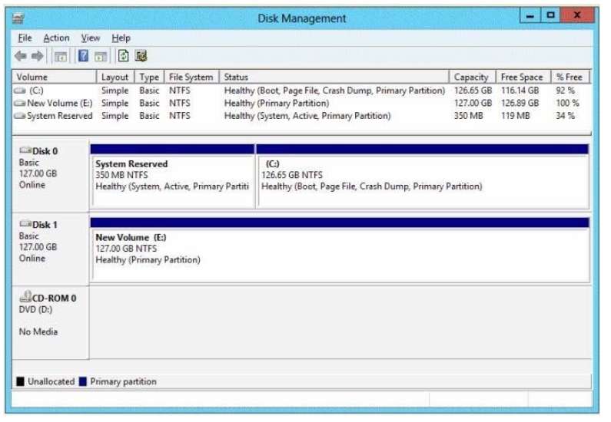Open the Action menu
The height and width of the screenshot is (422, 611).
pos(56,38)
